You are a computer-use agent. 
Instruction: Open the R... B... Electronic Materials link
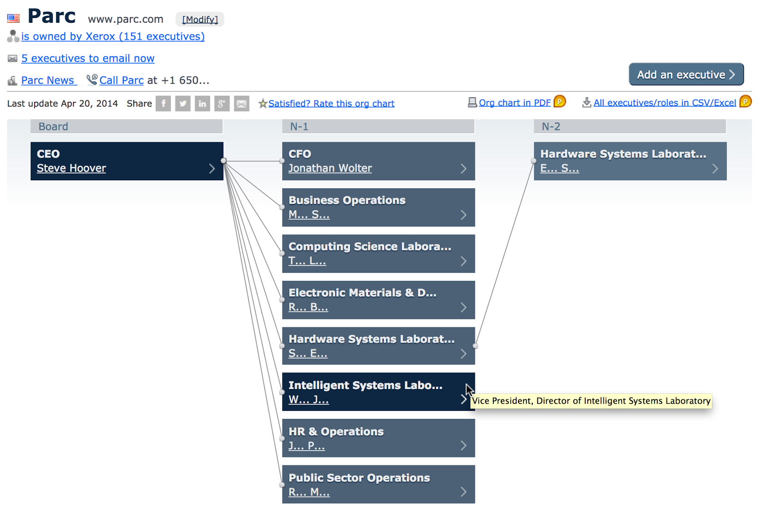[308, 307]
